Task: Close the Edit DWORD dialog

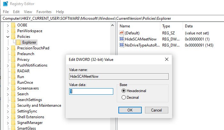Action: pyautogui.click(x=167, y=59)
